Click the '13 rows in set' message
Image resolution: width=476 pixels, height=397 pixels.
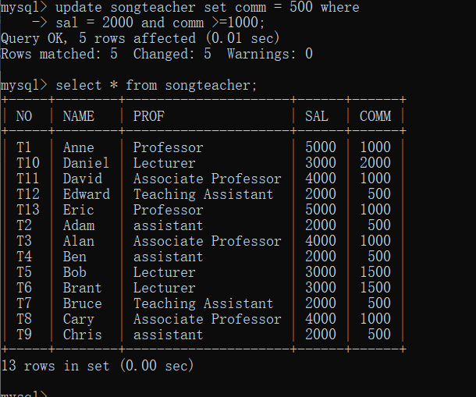pos(98,365)
